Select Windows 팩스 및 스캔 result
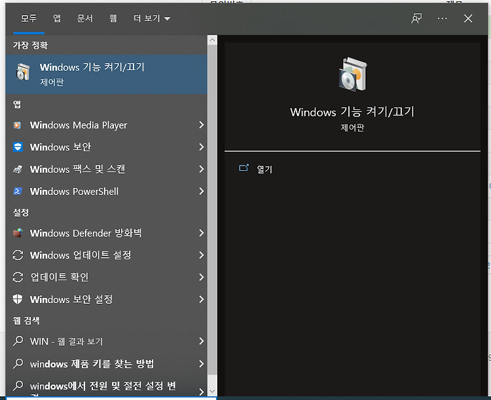 click(107, 169)
